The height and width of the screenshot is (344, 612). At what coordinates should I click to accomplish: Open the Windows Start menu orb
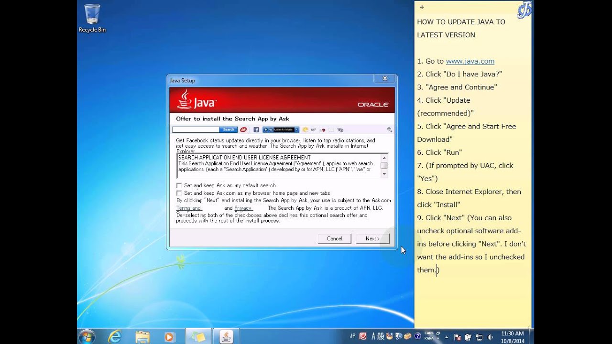coord(87,337)
